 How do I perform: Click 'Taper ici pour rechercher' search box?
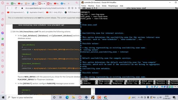coord(29,97)
